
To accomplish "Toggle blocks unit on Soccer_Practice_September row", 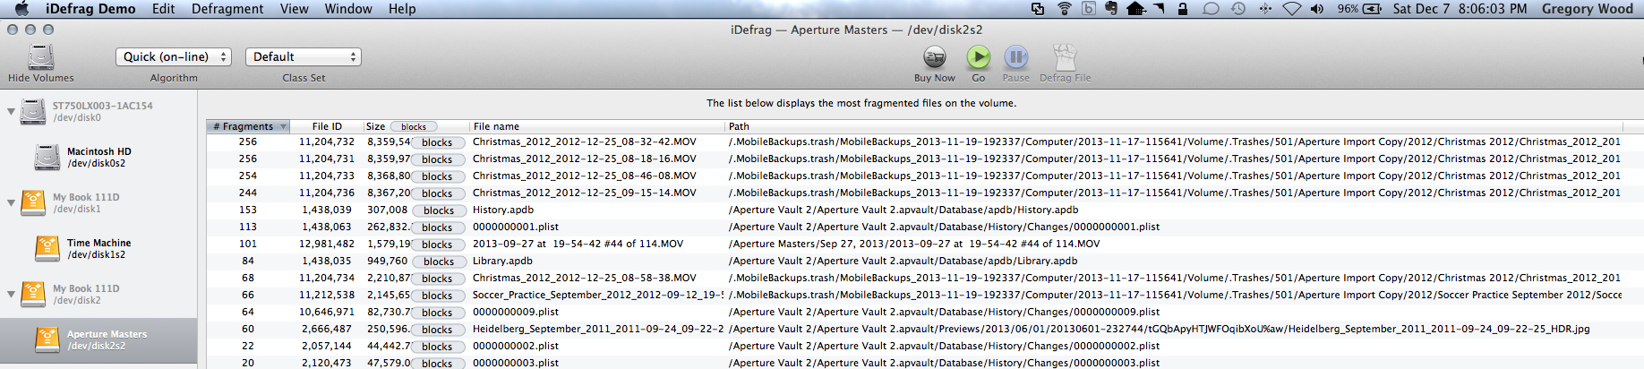I will coord(437,296).
